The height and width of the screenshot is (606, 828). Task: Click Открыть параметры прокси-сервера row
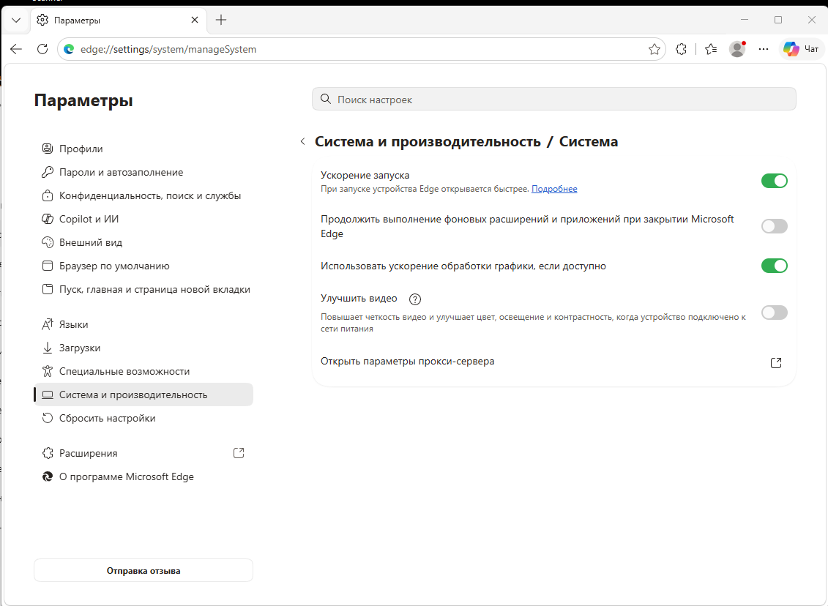coord(554,362)
